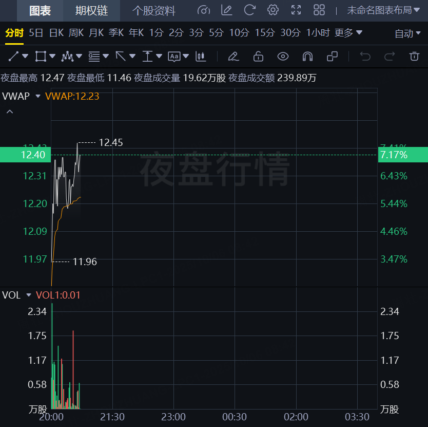428x427 pixels.
Task: Open chart settings gear icon
Action: pos(273,10)
